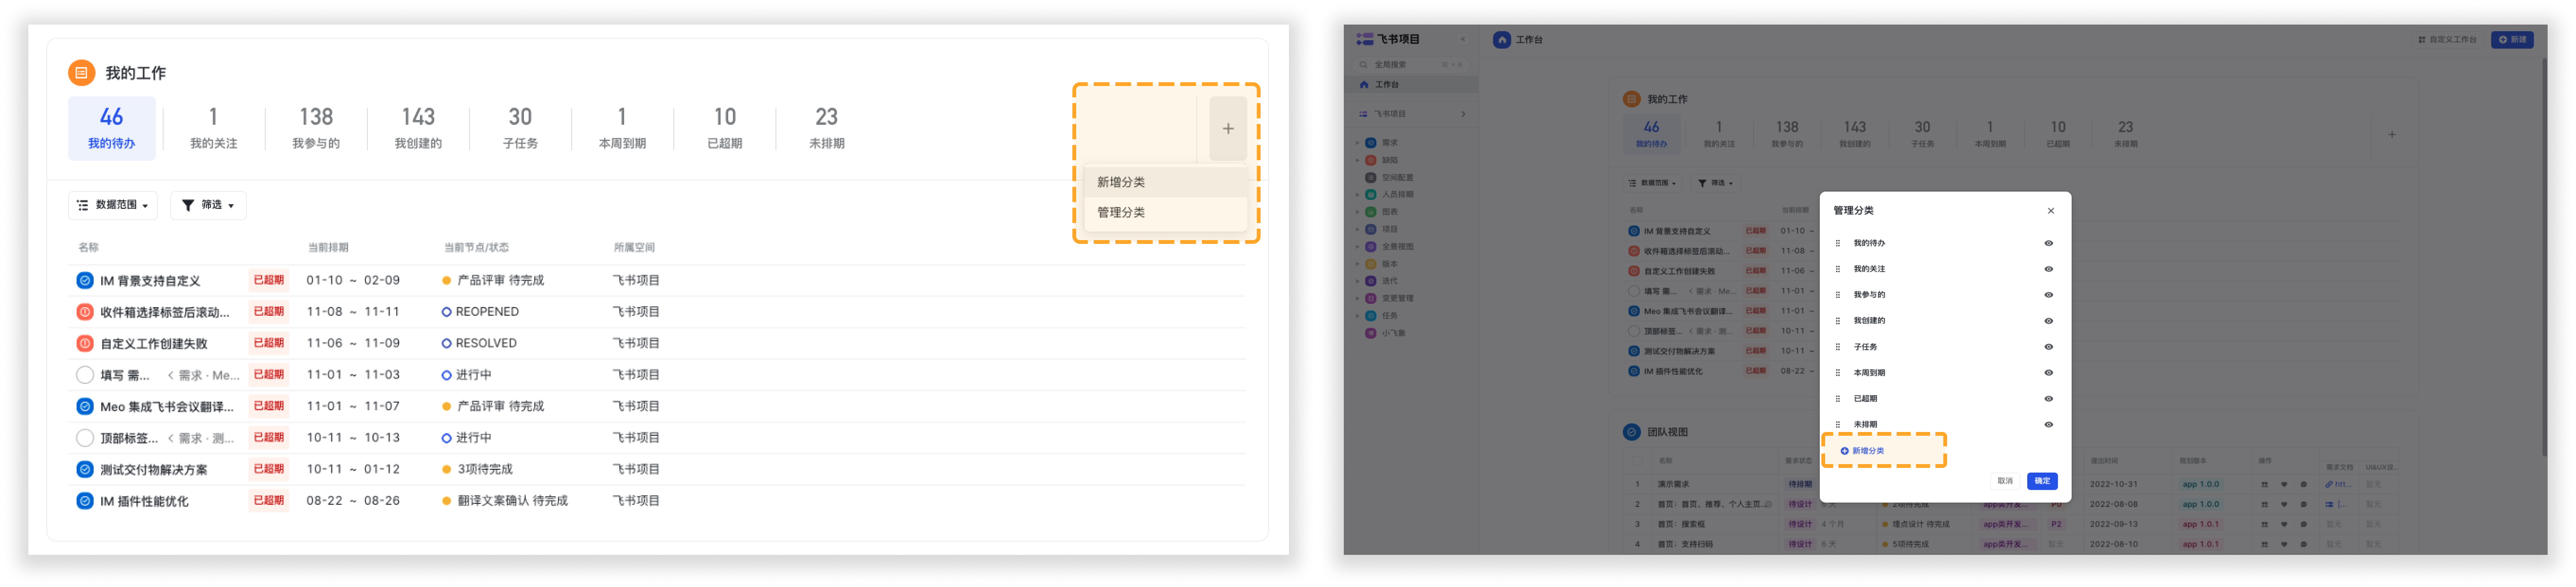The height and width of the screenshot is (587, 2576).
Task: Click the 小飞象 icon in the sidebar
Action: [1371, 333]
